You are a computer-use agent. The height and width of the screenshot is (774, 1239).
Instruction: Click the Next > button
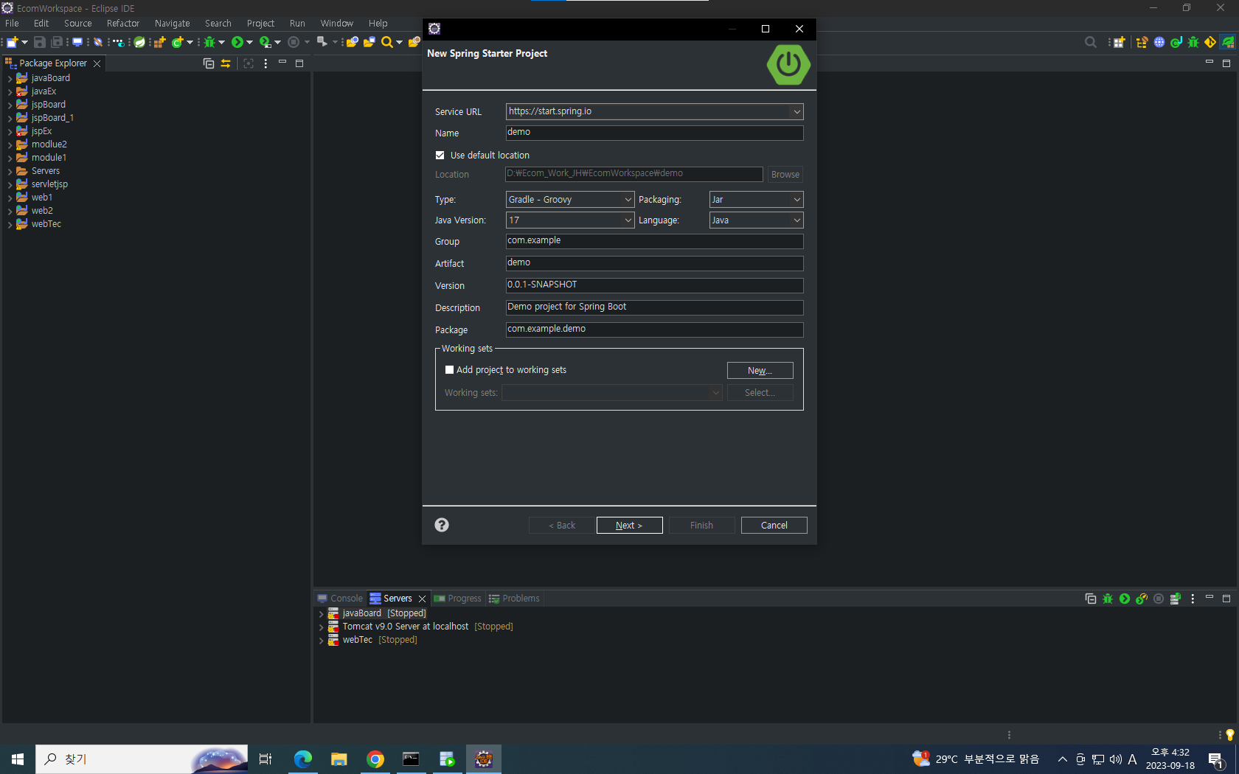point(629,526)
